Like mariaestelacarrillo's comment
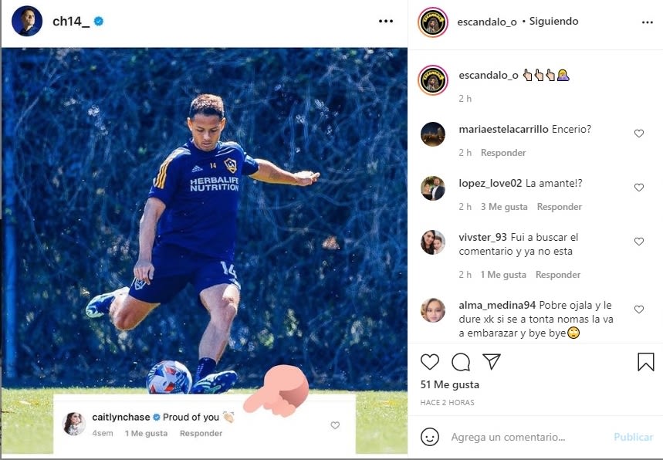663x460 pixels. point(638,134)
